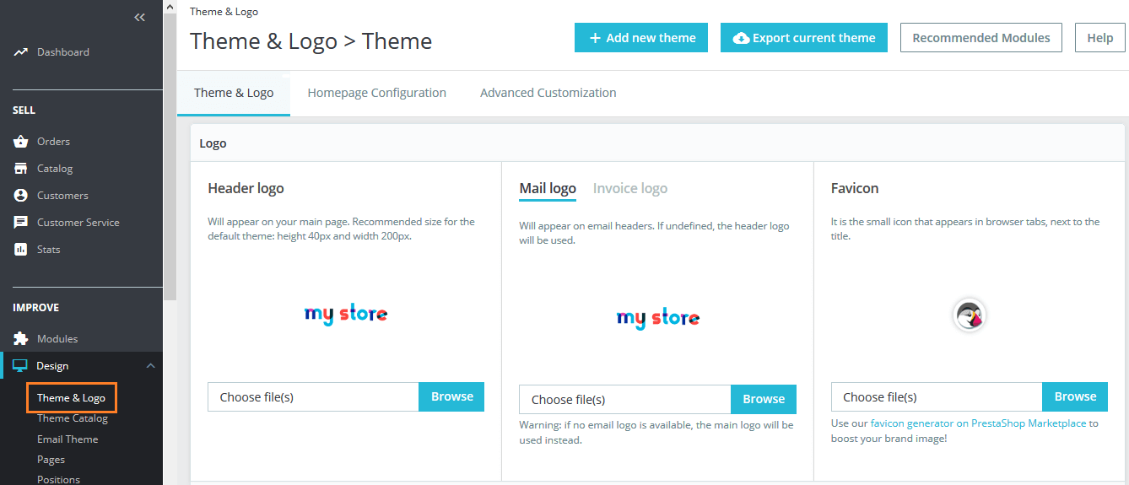Click the Customers person icon
Image resolution: width=1129 pixels, height=485 pixels.
[x=21, y=196]
